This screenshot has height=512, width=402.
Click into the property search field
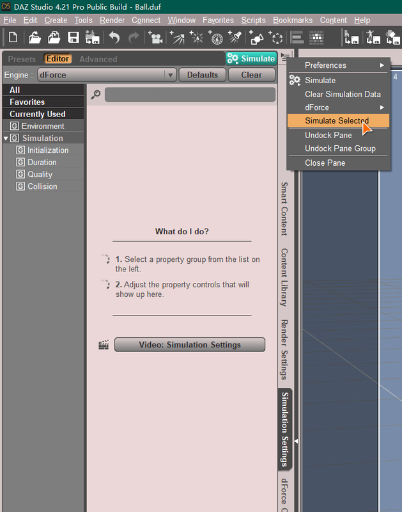pyautogui.click(x=190, y=95)
